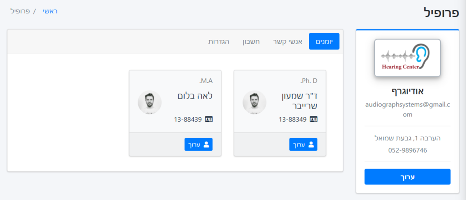Click the wide blue ערוך profile button
The image size is (466, 200).
[x=407, y=177]
